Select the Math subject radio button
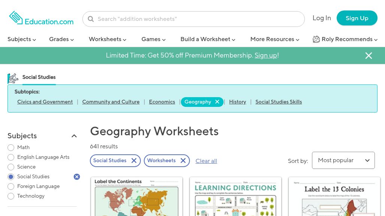The height and width of the screenshot is (216, 385). point(11,148)
